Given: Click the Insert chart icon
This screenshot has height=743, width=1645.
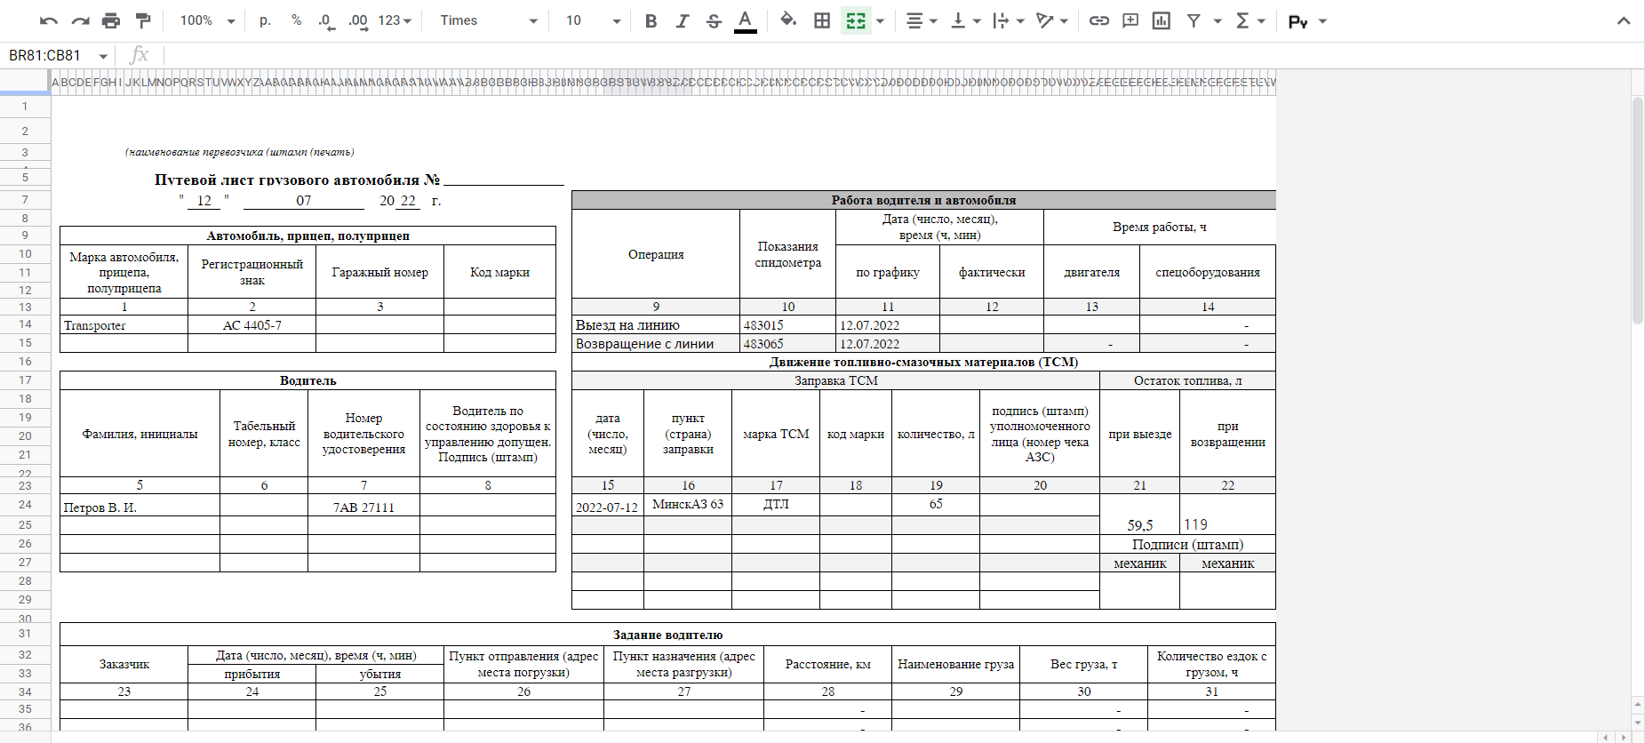Looking at the screenshot, I should (1162, 20).
